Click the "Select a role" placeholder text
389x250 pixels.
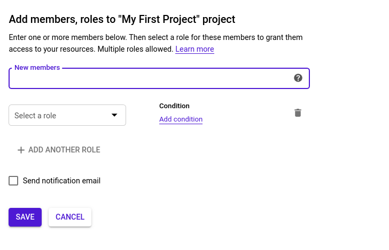(35, 116)
